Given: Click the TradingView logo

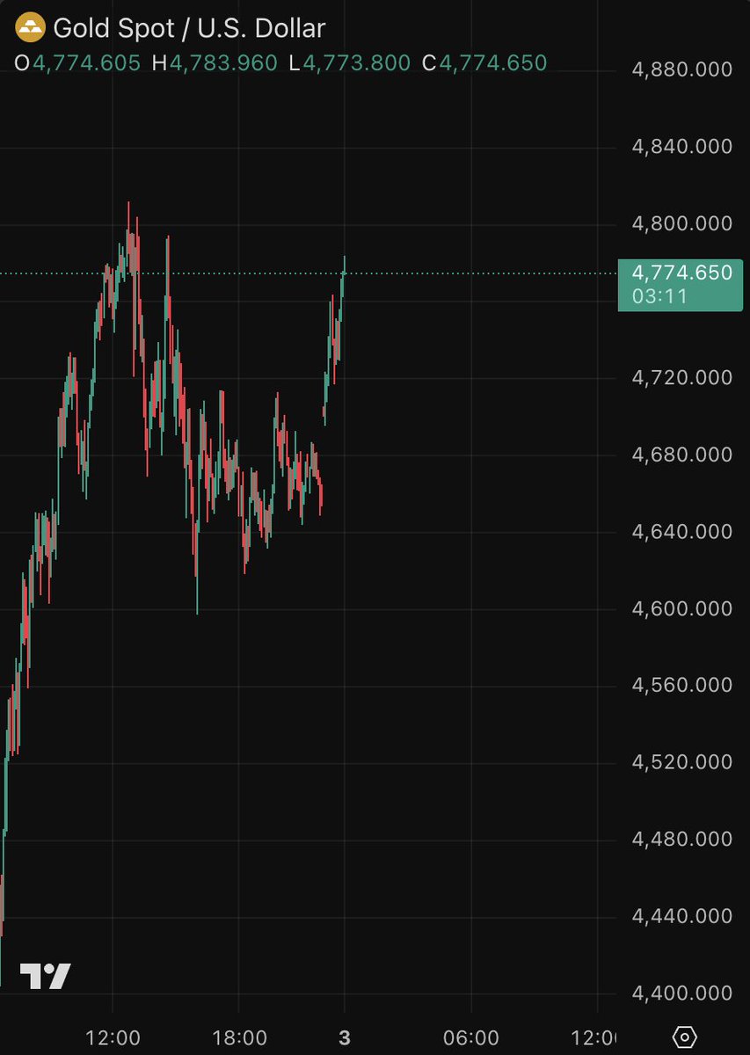Looking at the screenshot, I should pos(45,977).
